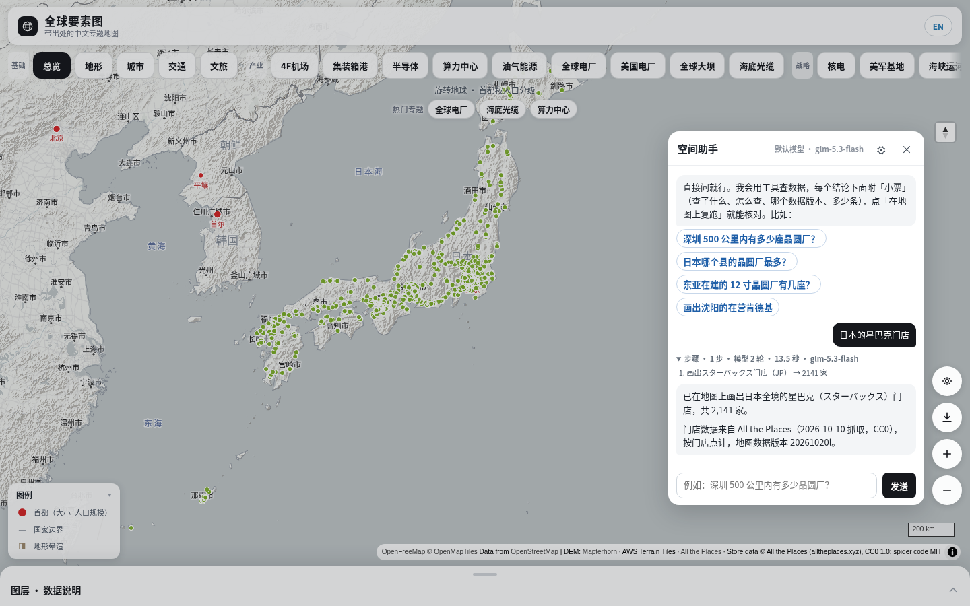
Task: Open the 美军基地 layer tab
Action: point(886,66)
